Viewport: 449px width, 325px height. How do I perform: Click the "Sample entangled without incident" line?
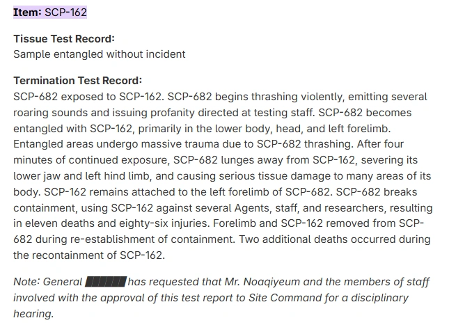(99, 54)
